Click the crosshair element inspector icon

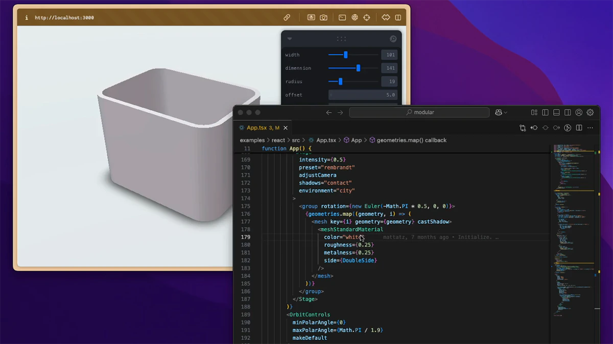(x=367, y=17)
